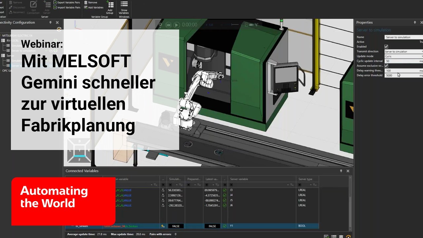This screenshot has width=423, height=238.
Task: Close the Connectivity Configuration panel
Action: tap(57, 22)
